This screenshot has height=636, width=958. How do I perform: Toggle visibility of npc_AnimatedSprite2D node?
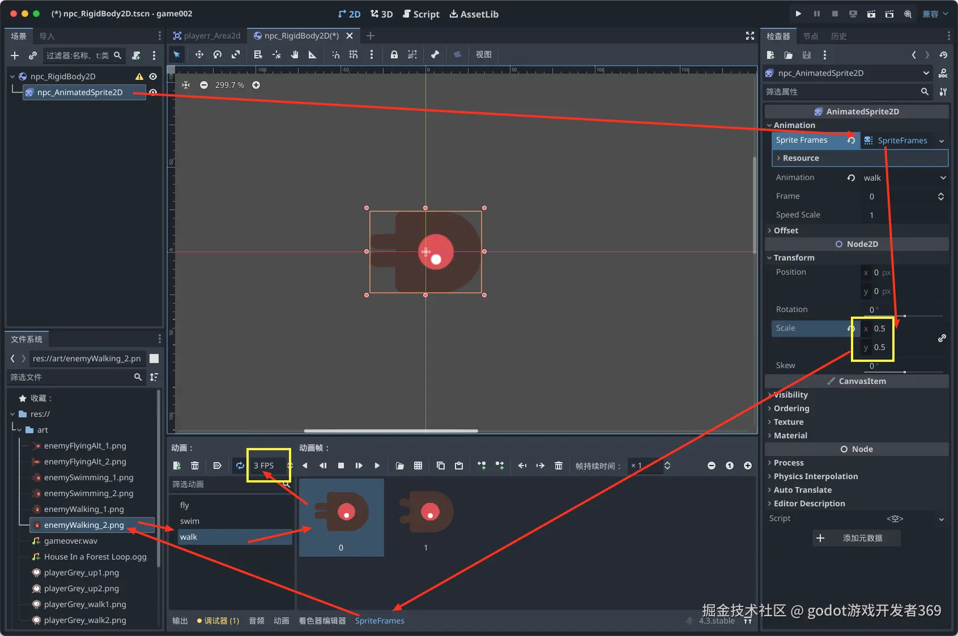click(x=153, y=92)
